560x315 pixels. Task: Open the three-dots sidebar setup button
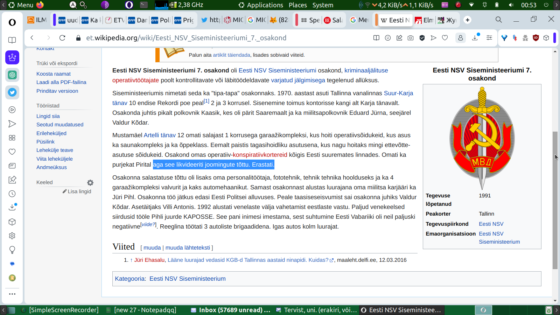12,294
